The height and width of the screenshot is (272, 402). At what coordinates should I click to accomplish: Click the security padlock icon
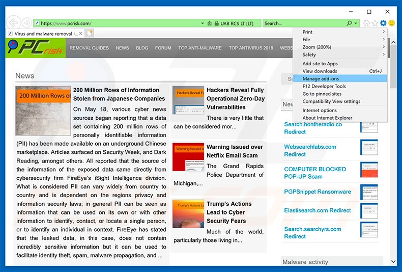point(217,23)
